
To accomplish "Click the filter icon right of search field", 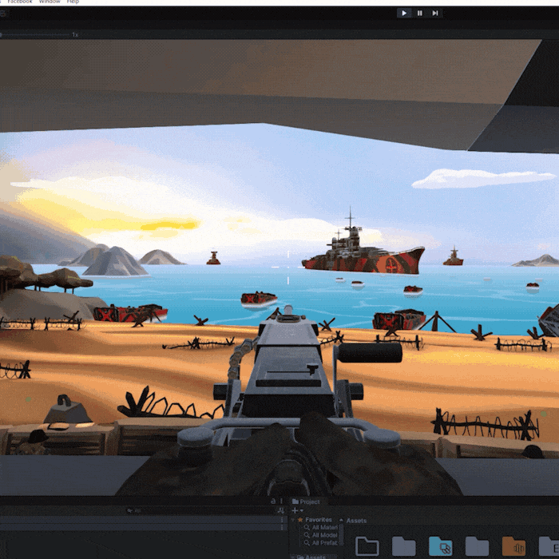I will 280,511.
